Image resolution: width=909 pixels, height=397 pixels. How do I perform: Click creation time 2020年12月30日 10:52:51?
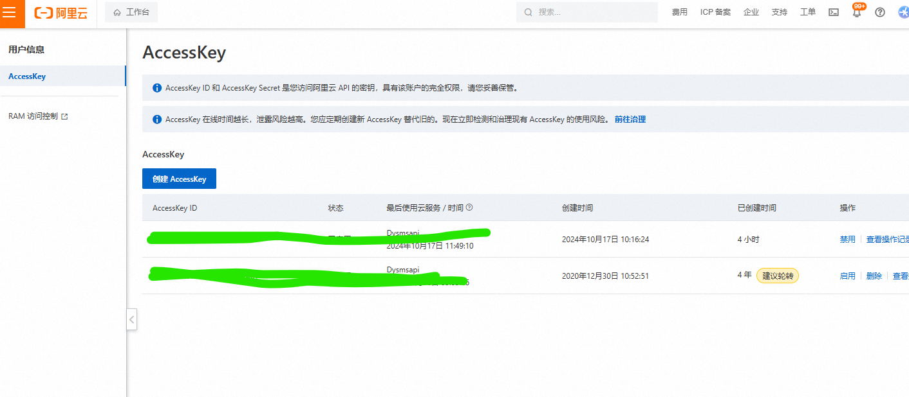605,276
